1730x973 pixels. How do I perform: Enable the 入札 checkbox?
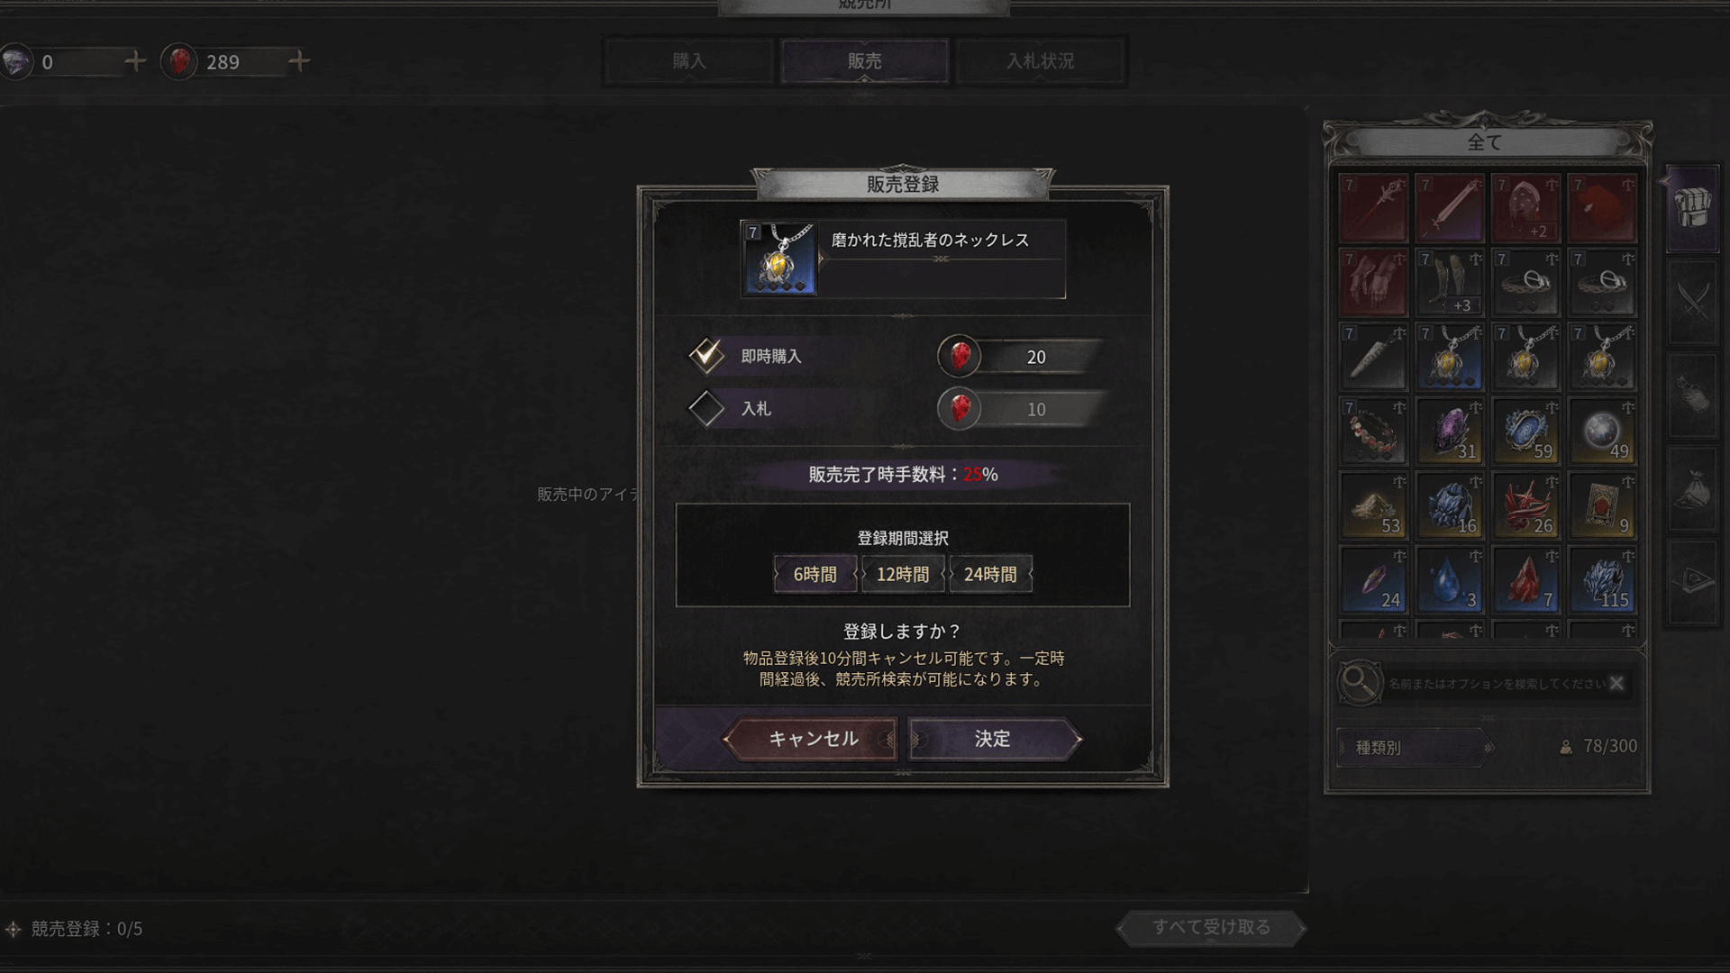(x=706, y=408)
